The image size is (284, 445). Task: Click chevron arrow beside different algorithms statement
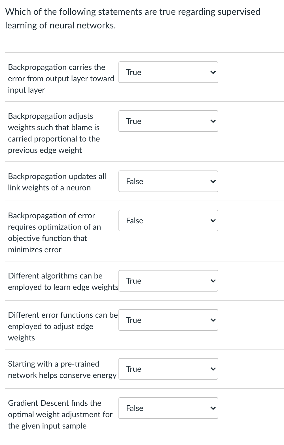point(213,281)
